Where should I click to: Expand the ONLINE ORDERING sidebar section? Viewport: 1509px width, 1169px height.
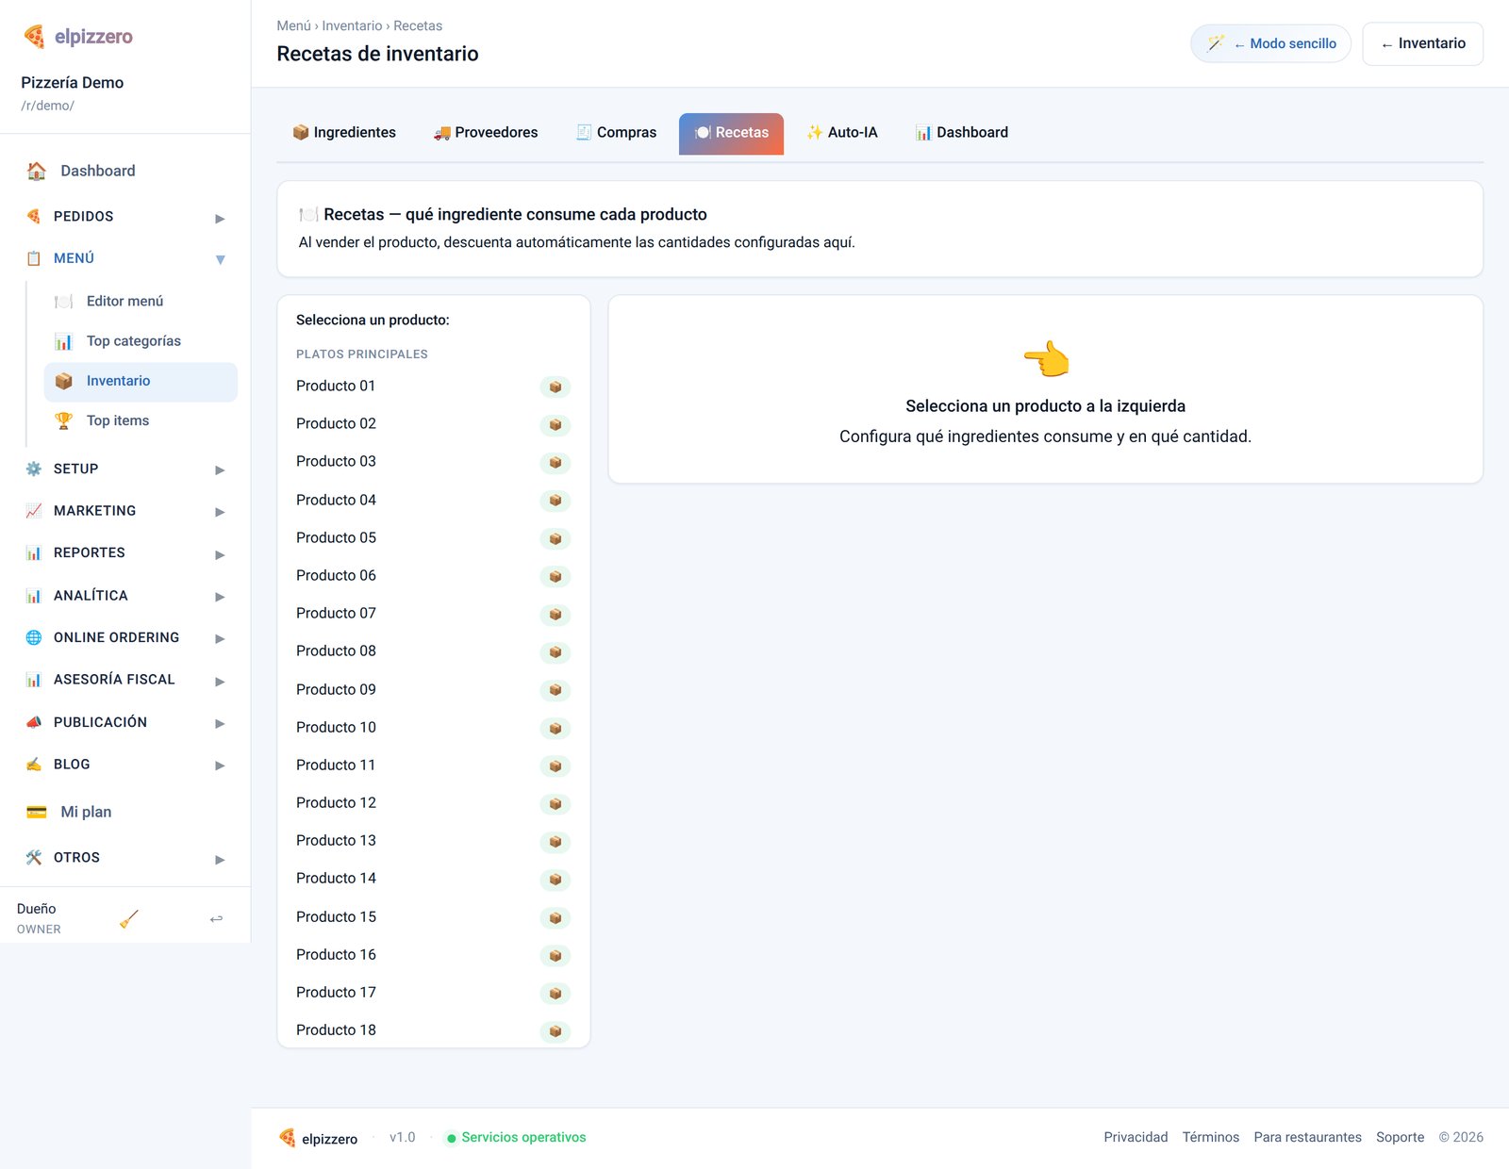(125, 637)
